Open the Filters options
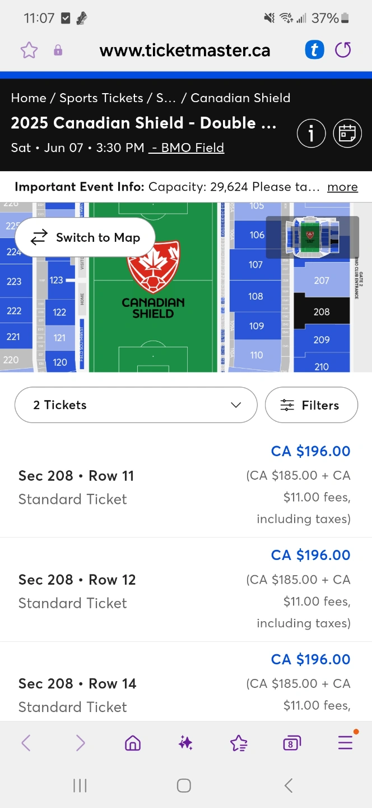The image size is (372, 808). (x=311, y=405)
